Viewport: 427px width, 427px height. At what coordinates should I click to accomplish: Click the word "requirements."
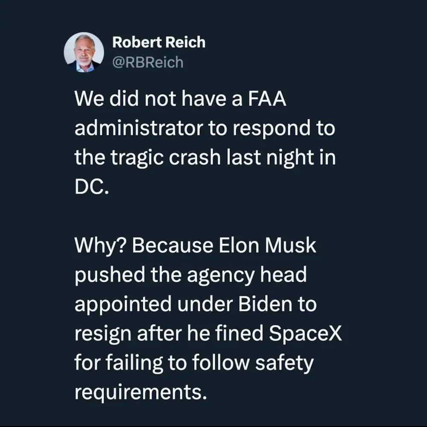141,391
